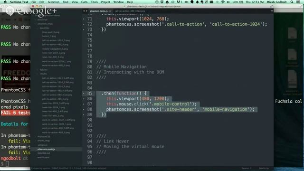Open mobile-navigation_6.png in sidebar
304x171 pixels.
pos(55,49)
